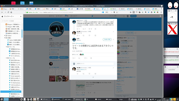Bookmark this page with the star icon
The image size is (179, 101).
click(x=117, y=12)
